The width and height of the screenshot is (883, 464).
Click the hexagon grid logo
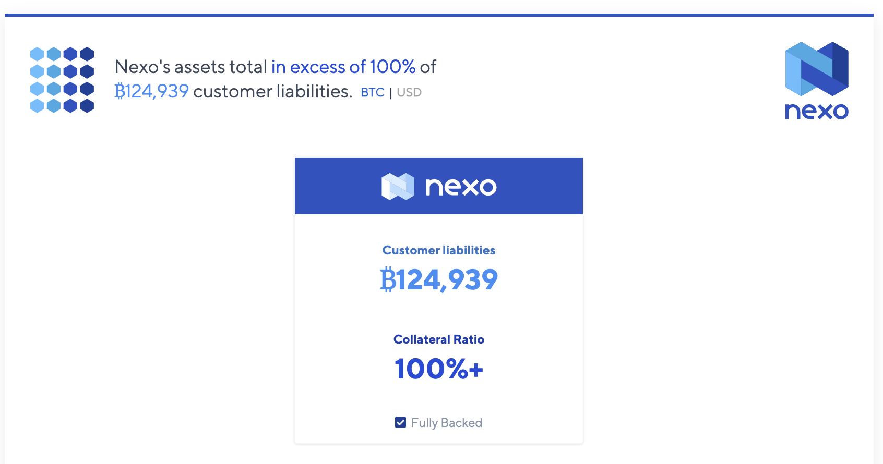[62, 80]
